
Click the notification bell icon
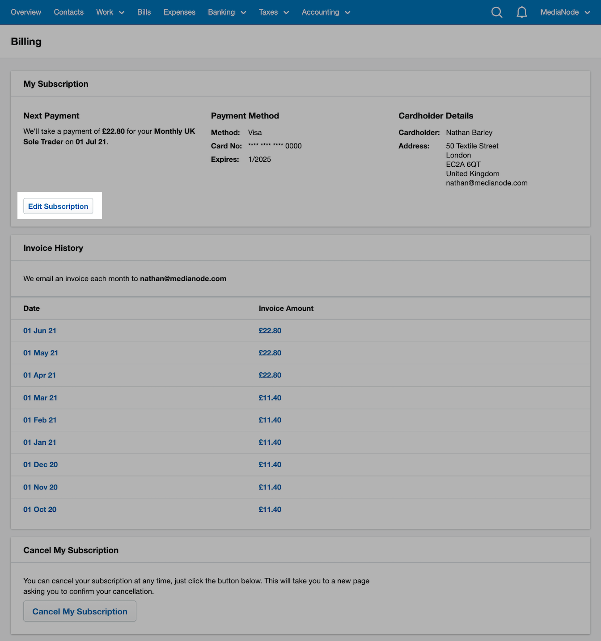(x=521, y=12)
